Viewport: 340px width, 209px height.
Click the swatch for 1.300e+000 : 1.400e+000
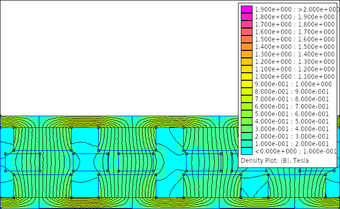coord(246,54)
